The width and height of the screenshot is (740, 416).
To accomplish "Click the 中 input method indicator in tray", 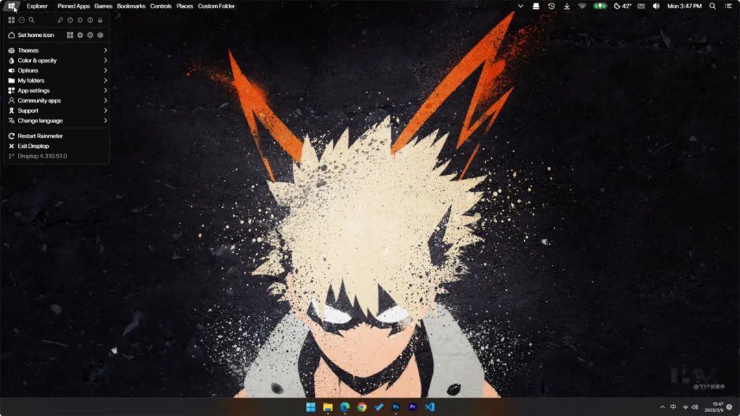I will (673, 407).
